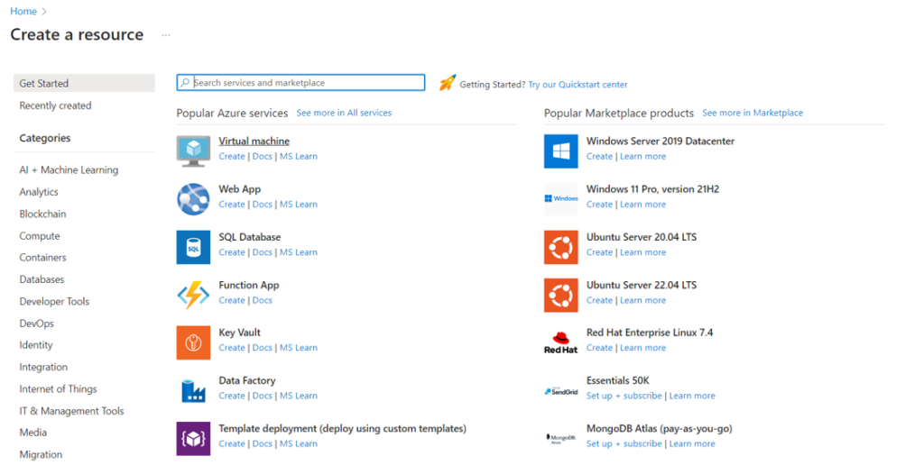Click the Windows Server 2019 Datacenter icon

[561, 151]
